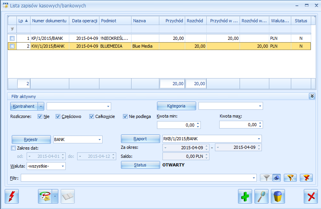Screen dimensions: 321x209
Task: Toggle the pin filter button beside the funnel
Action: (277, 178)
